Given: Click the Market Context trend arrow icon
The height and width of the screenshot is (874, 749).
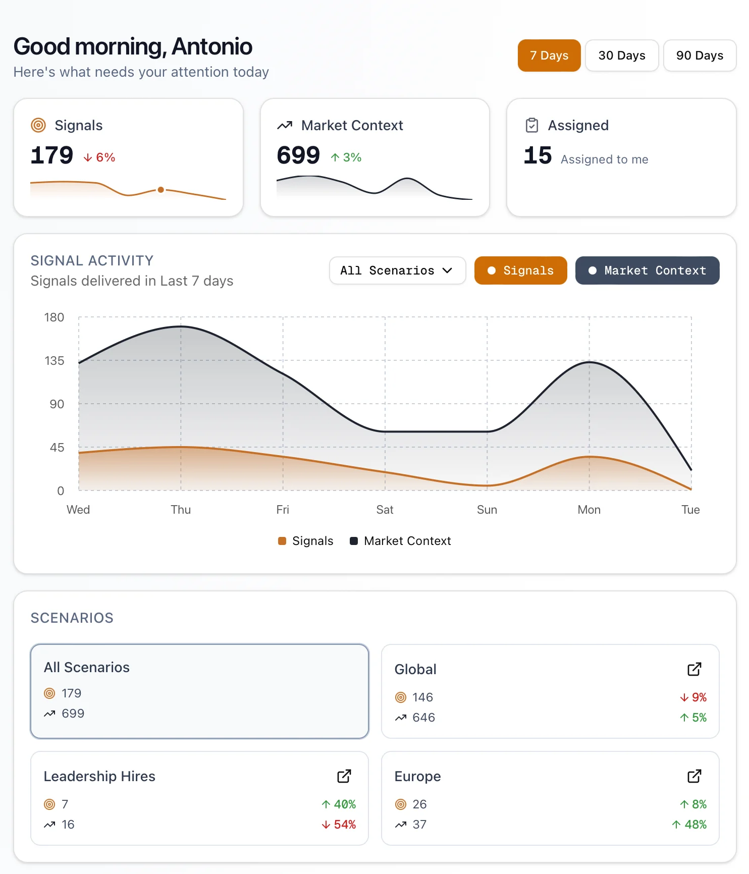Looking at the screenshot, I should pyautogui.click(x=285, y=125).
